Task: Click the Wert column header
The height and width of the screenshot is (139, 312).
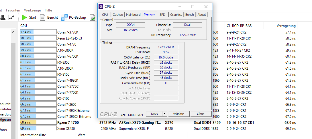Action: point(81,135)
